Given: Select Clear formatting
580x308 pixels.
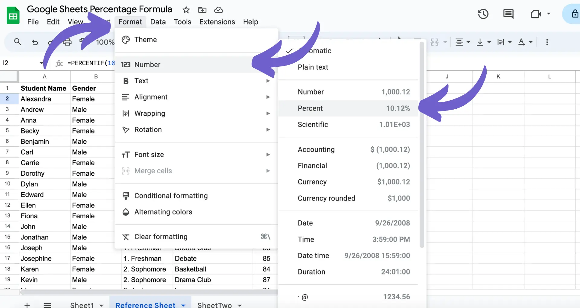Looking at the screenshot, I should 196,237.
